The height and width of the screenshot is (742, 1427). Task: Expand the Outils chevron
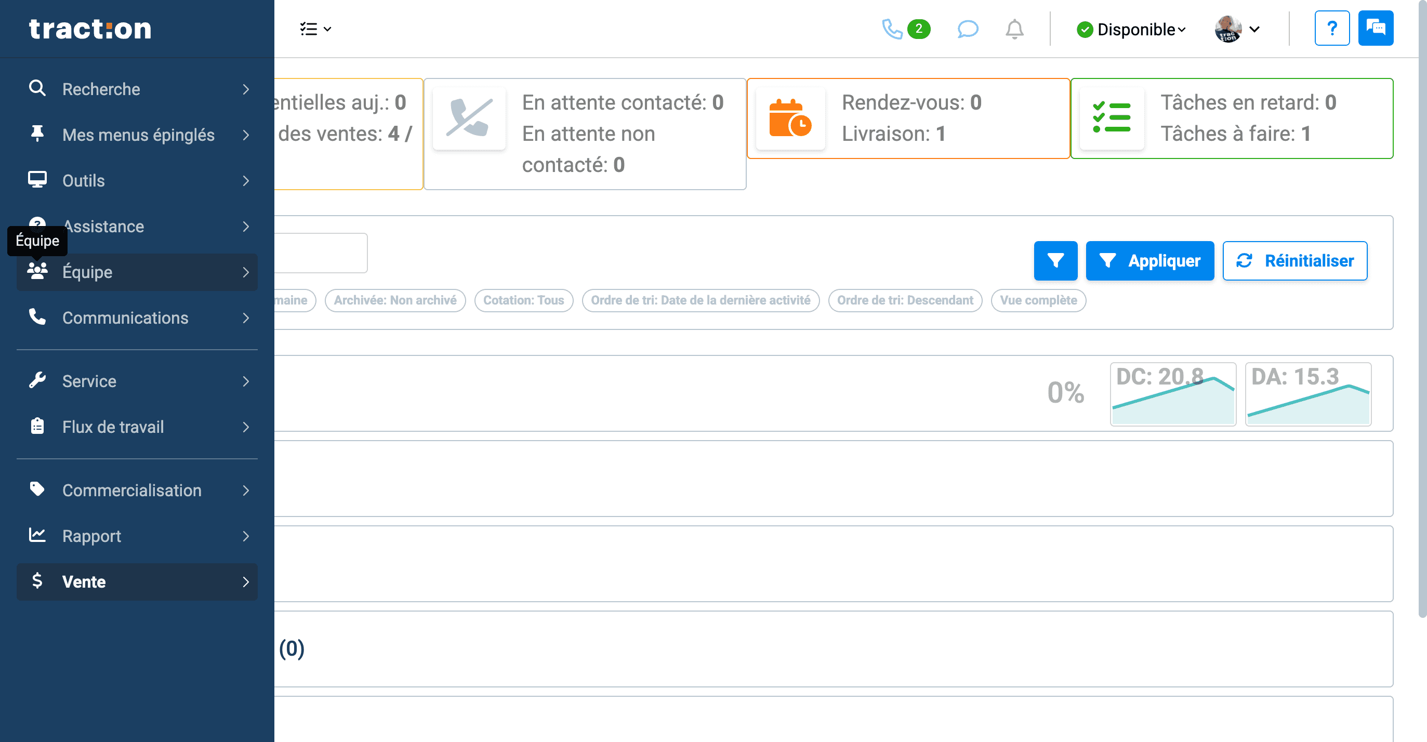[x=246, y=180]
